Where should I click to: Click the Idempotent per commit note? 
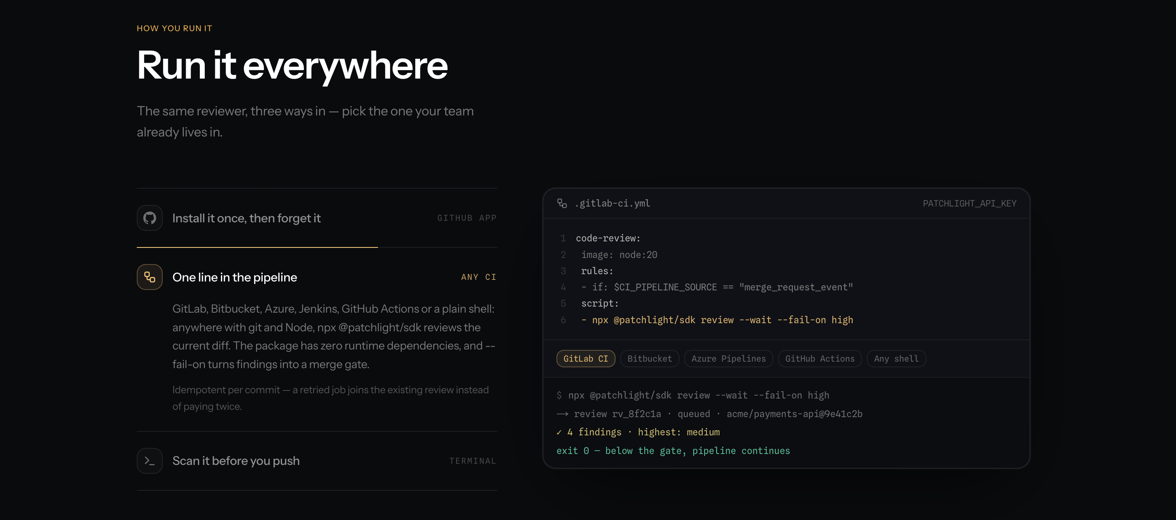pyautogui.click(x=331, y=398)
